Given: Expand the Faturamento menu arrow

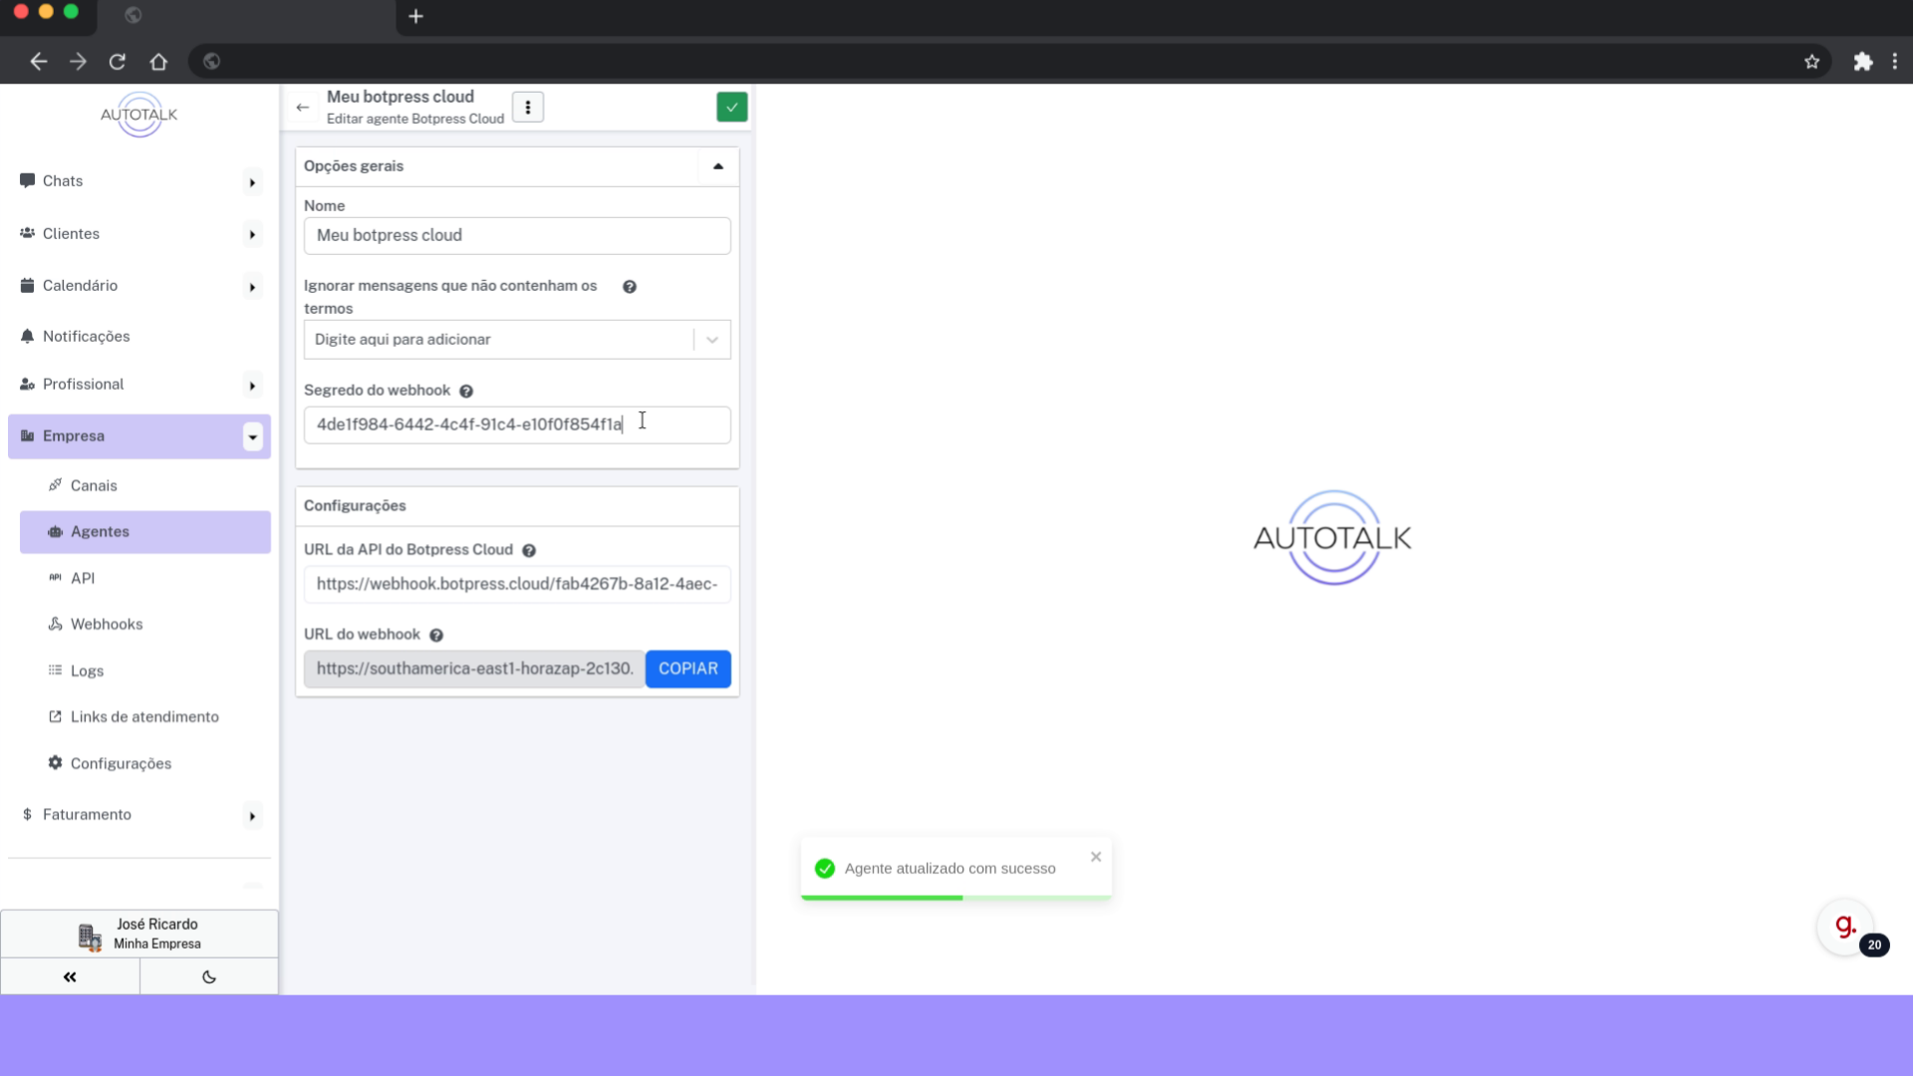Looking at the screenshot, I should (253, 816).
